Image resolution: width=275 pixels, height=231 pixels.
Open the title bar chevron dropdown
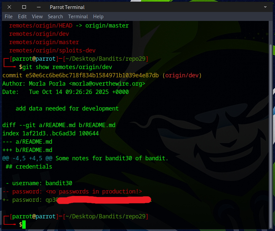pyautogui.click(x=265, y=7)
